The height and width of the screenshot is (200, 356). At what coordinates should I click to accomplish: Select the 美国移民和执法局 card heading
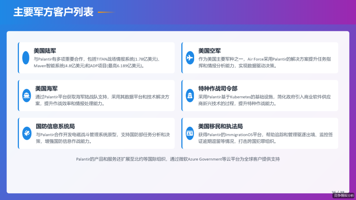pyautogui.click(x=221, y=126)
